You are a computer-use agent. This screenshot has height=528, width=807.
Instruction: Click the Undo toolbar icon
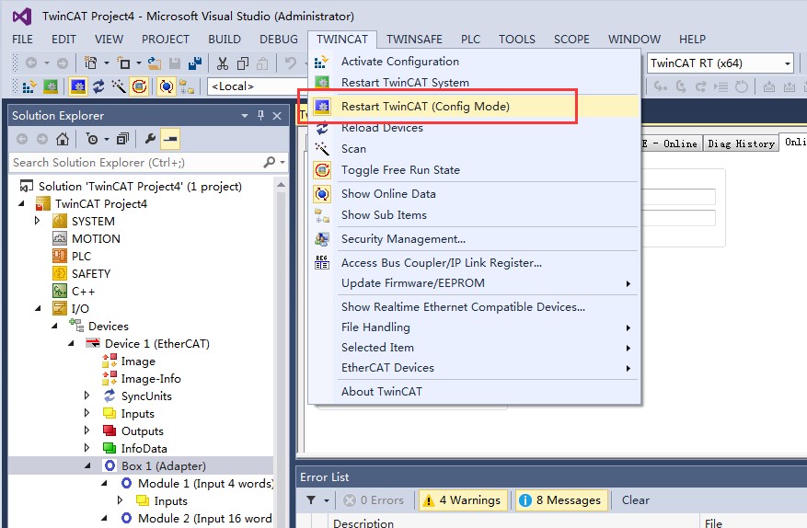pos(290,63)
